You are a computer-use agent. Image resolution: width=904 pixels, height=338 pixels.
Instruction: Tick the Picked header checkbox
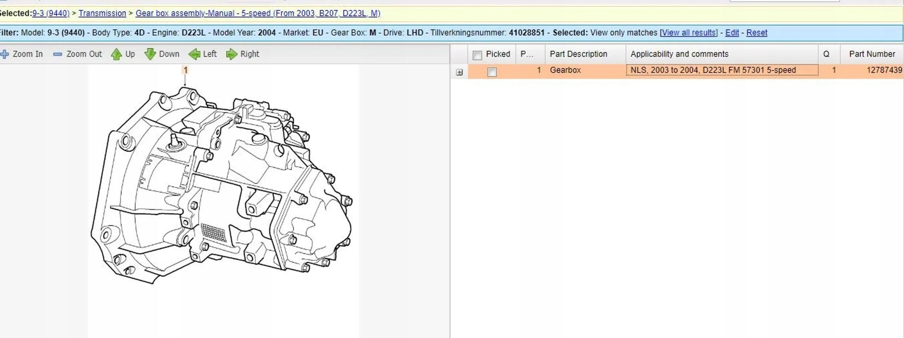[477, 55]
